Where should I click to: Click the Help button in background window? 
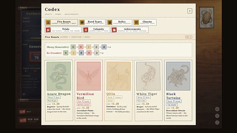[25, 112]
